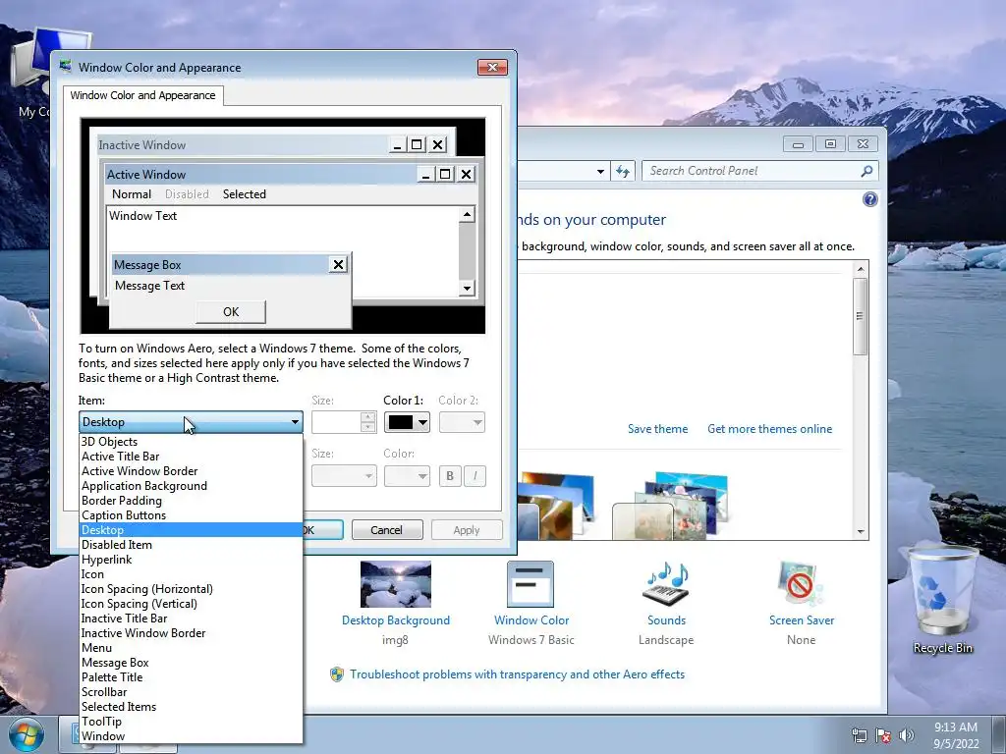Open the disabled Color 2 dropdown
Viewport: 1006px width, 754px height.
click(x=462, y=422)
